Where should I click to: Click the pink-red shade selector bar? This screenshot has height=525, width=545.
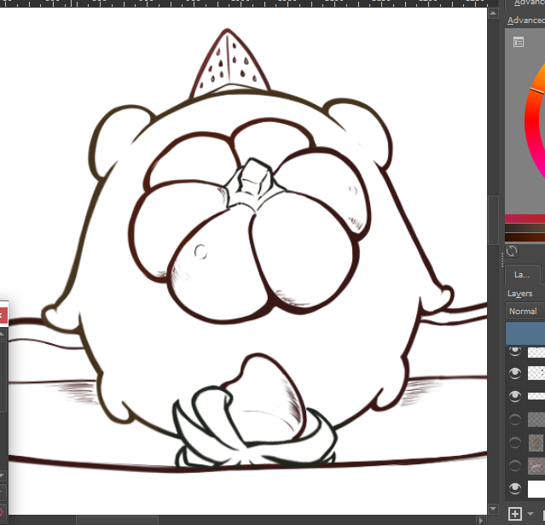tap(525, 219)
